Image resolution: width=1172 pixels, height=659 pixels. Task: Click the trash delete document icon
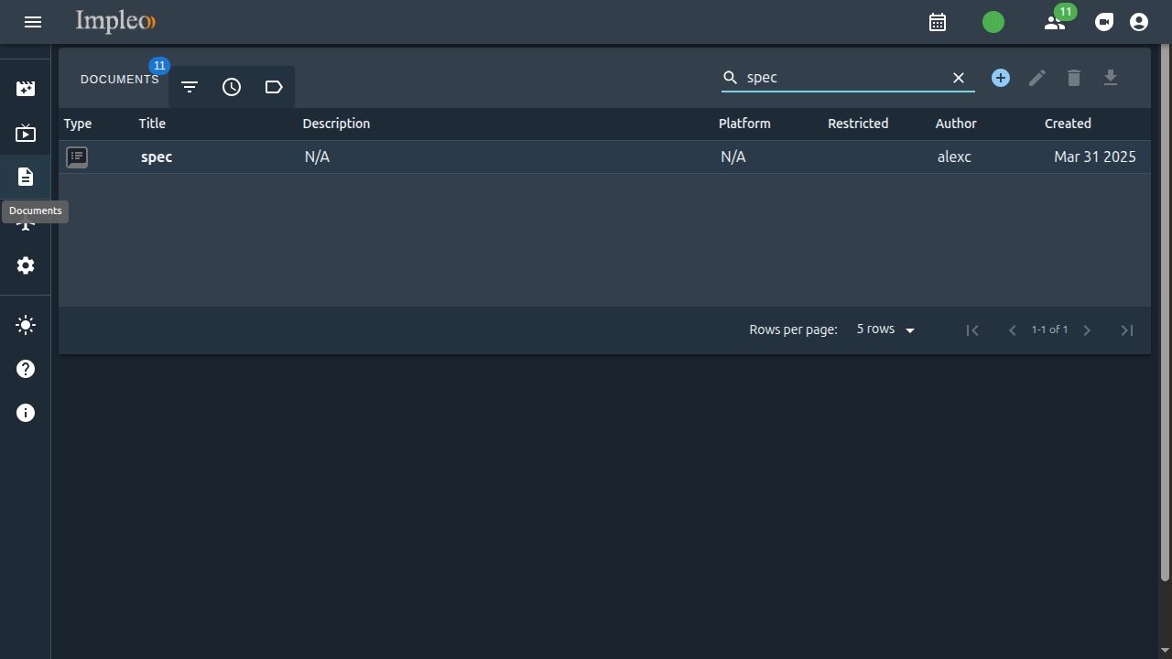click(1074, 78)
